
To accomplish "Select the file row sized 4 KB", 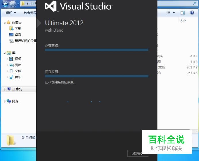I will tap(177, 56).
